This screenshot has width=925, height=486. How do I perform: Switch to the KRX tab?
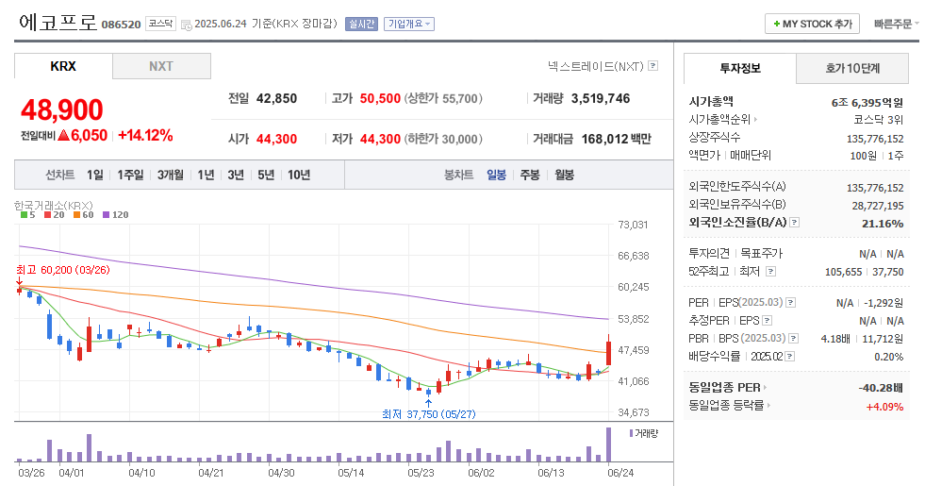coord(63,66)
